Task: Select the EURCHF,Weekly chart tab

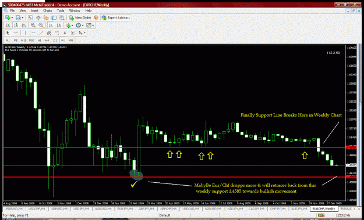Action: tap(324, 209)
